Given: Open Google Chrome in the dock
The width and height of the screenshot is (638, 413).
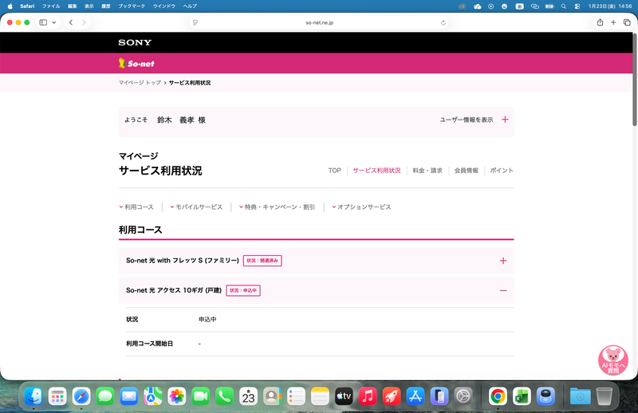Looking at the screenshot, I should pyautogui.click(x=498, y=396).
